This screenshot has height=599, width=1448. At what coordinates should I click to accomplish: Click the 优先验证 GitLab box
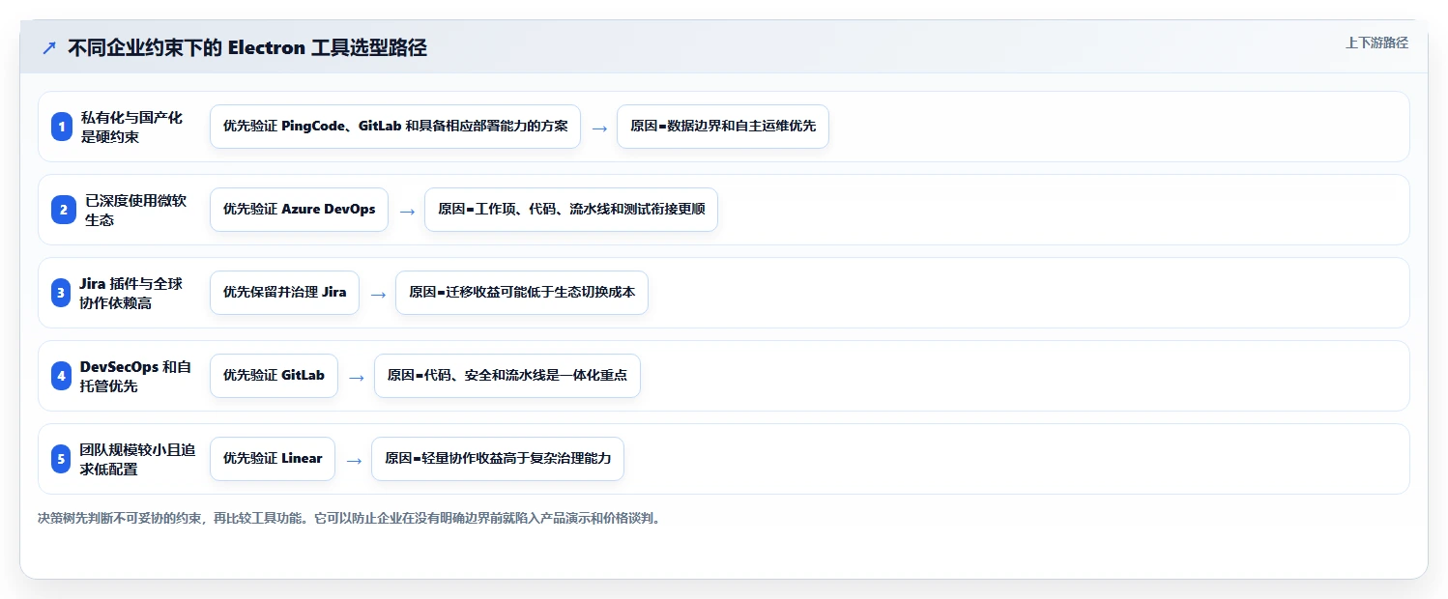274,376
